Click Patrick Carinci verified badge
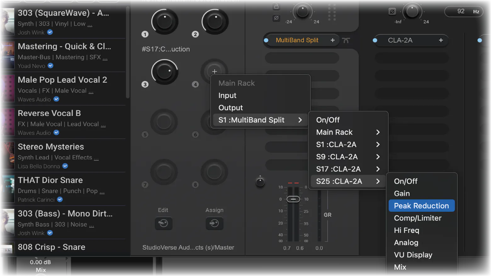Screen dimensions: 491x276 [60, 199]
